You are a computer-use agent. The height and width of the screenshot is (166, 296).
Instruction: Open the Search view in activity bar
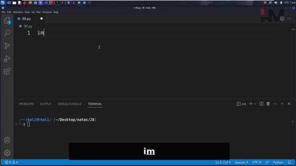7,33
